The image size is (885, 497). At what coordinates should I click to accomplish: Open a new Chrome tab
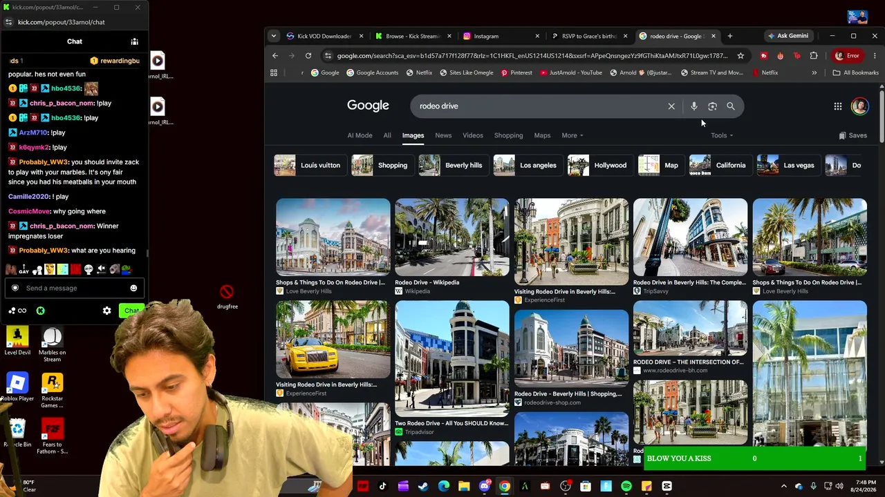coord(729,36)
